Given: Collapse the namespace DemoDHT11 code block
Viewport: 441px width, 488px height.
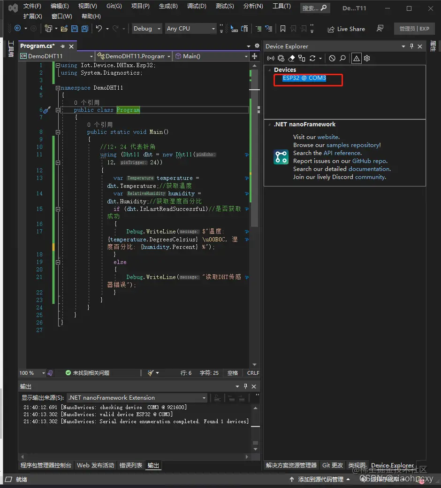Looking at the screenshot, I should click(58, 88).
